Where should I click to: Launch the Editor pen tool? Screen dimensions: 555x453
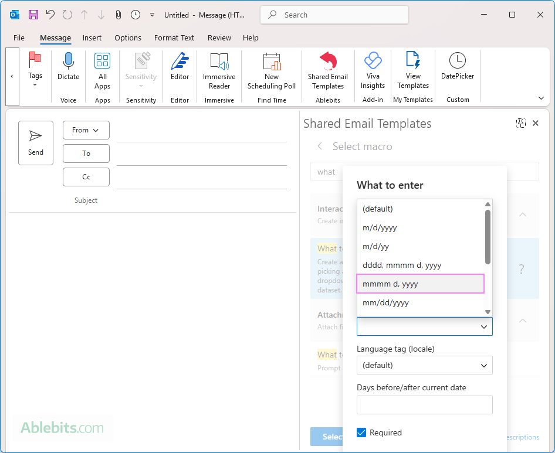pos(180,66)
